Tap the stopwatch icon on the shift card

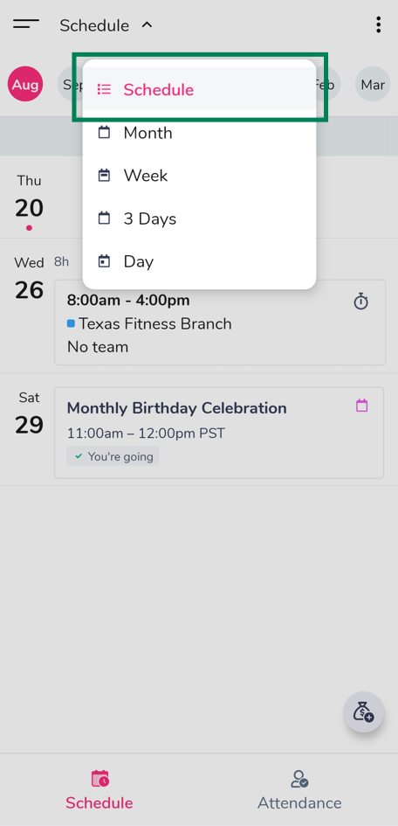point(360,302)
